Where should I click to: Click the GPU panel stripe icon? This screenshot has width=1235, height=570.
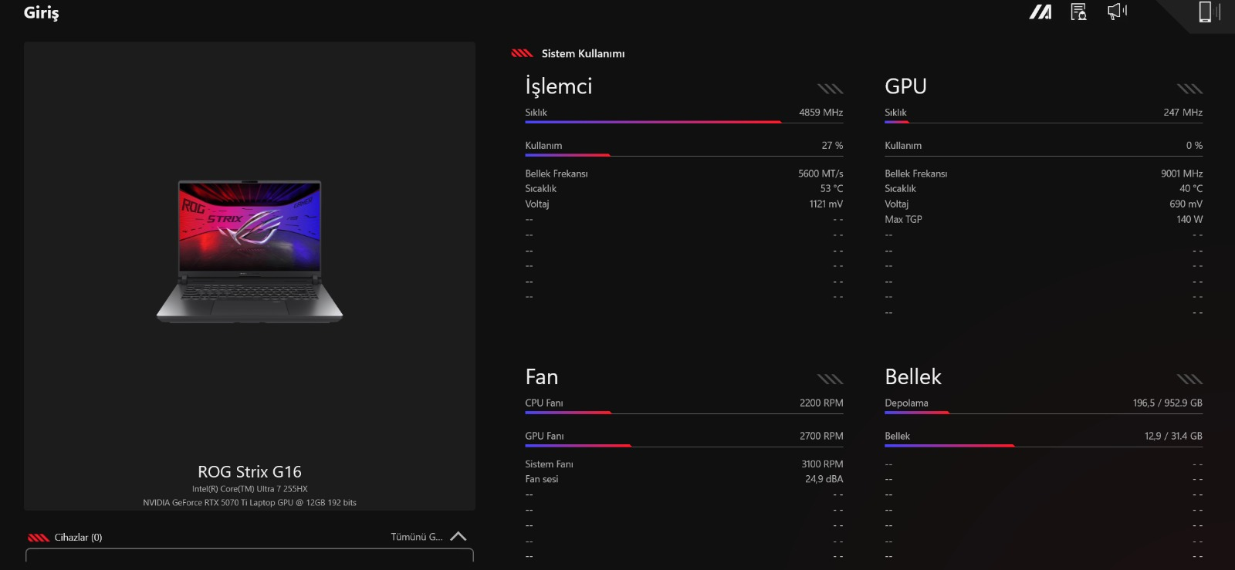pos(1190,89)
